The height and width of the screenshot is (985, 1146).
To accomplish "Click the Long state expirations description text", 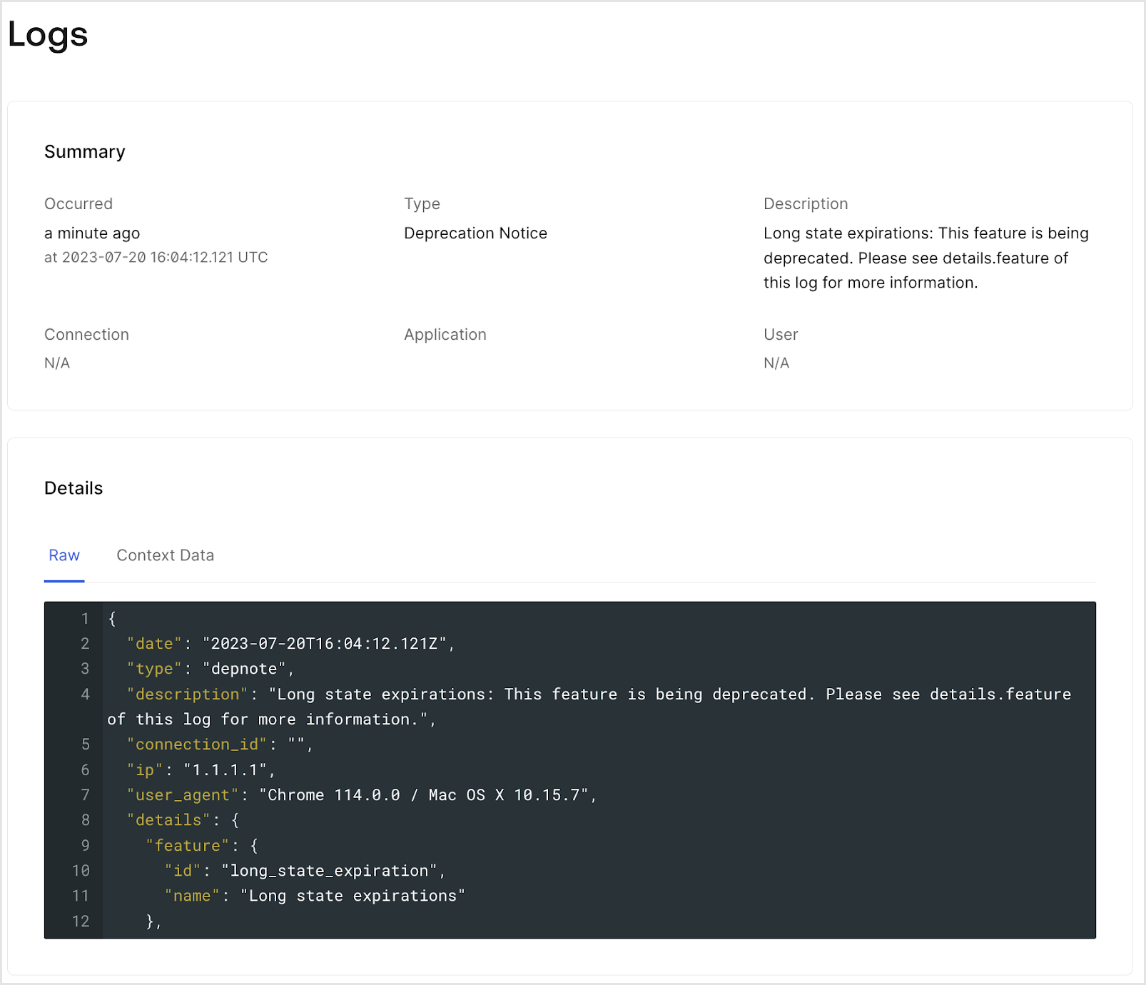I will [x=926, y=258].
